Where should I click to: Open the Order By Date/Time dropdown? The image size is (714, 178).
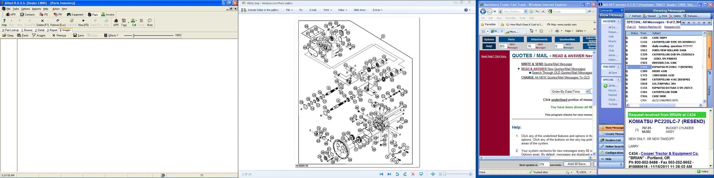(x=570, y=91)
